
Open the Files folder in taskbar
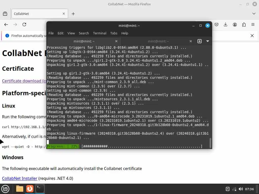pos(20,189)
